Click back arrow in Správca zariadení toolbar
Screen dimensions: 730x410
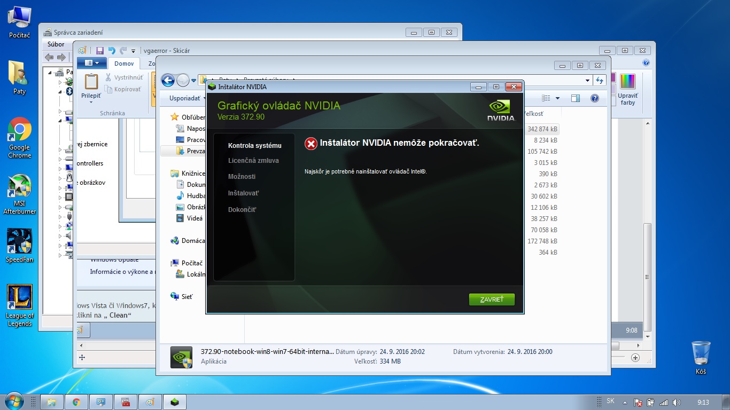tap(49, 57)
